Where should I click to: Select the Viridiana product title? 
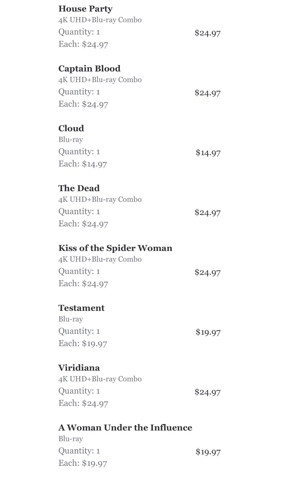point(79,368)
